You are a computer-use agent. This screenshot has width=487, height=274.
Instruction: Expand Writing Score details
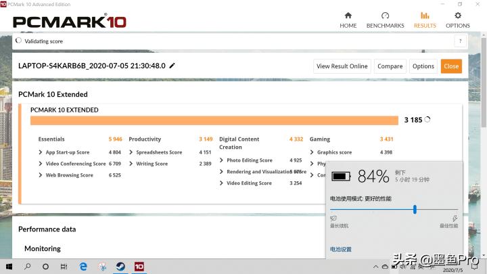pyautogui.click(x=131, y=164)
